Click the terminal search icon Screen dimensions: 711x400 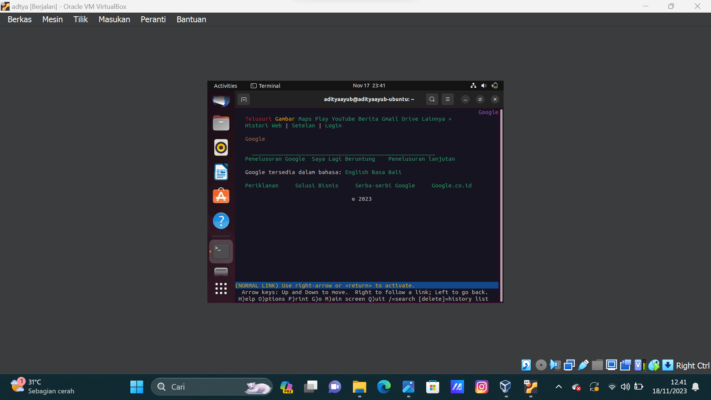[x=432, y=99]
